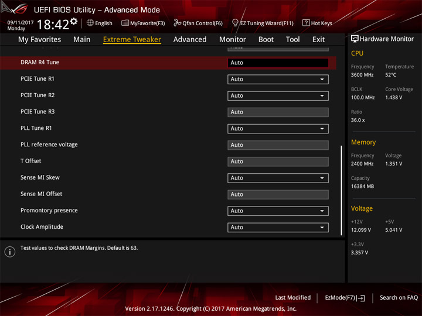Switch to the Boot tab

tap(266, 40)
